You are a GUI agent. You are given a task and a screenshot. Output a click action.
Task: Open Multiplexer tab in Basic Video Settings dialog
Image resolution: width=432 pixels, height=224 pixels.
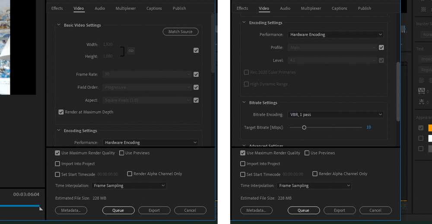coord(126,8)
